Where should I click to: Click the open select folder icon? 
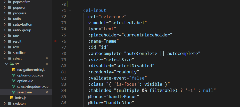click(10, 58)
